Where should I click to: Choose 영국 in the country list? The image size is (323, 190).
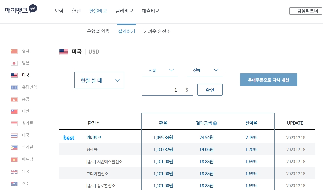pyautogui.click(x=26, y=171)
